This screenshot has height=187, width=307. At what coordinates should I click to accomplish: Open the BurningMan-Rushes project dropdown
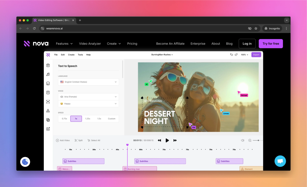[162, 55]
